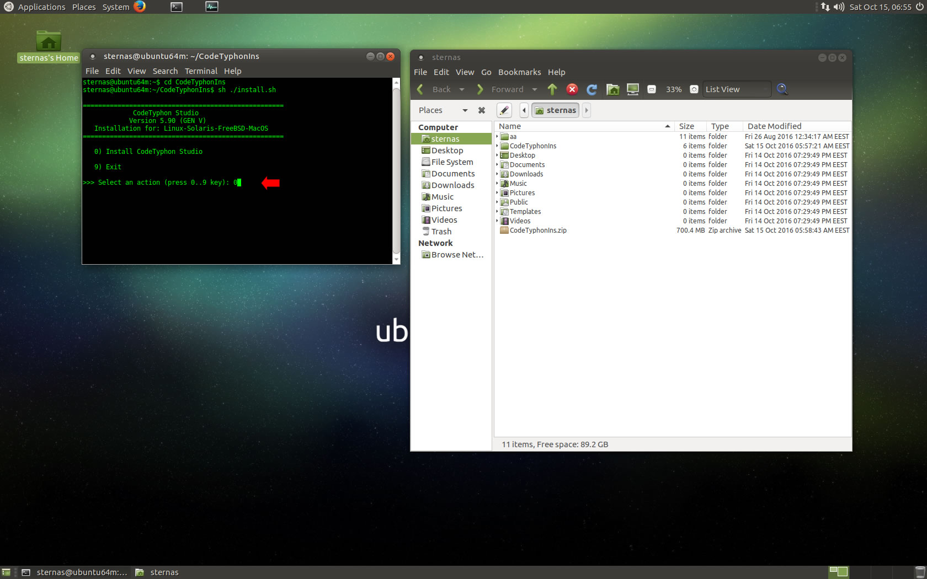Open the file manager View menu
This screenshot has height=579, width=927.
[x=465, y=72]
